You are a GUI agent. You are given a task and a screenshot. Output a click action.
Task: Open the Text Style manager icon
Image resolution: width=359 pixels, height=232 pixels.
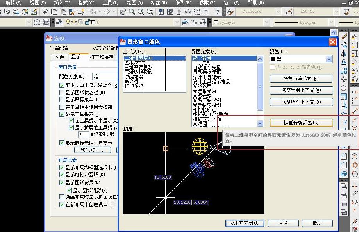pyautogui.click(x=230, y=11)
